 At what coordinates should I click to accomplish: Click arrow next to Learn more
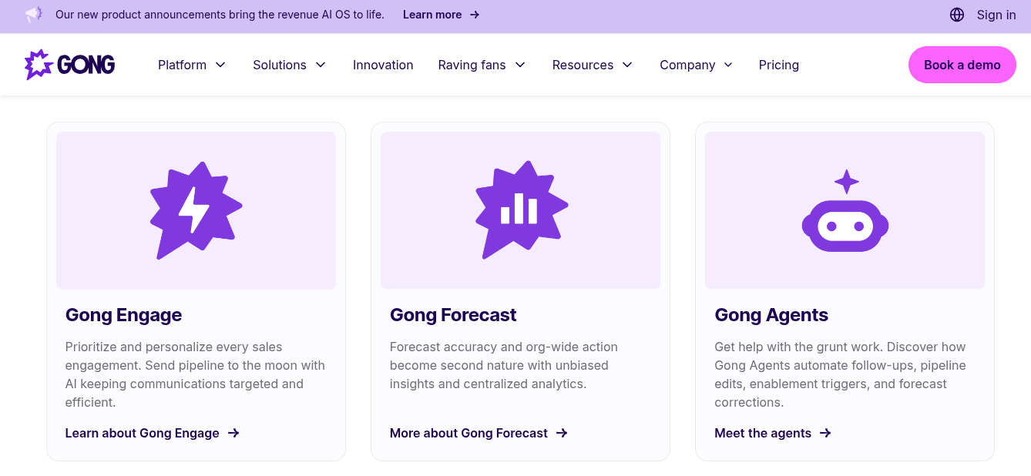coord(475,15)
